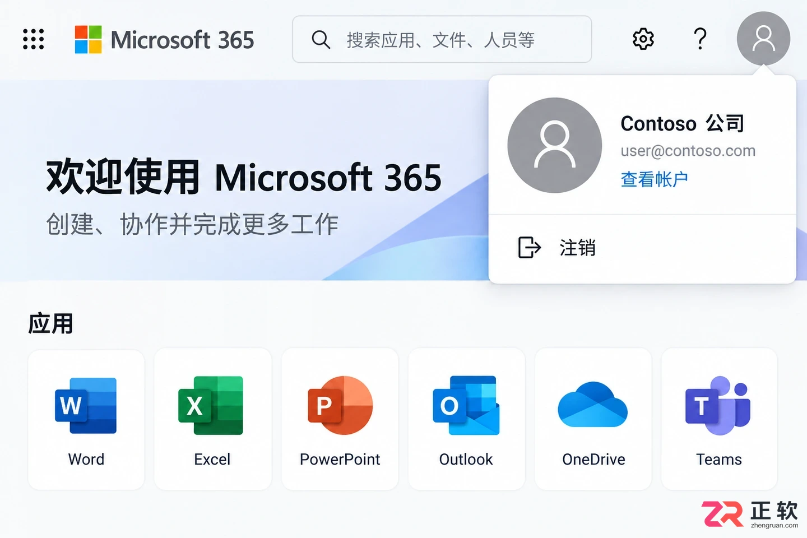Screen dimensions: 807x538
Task: Open the settings gear
Action: [643, 39]
